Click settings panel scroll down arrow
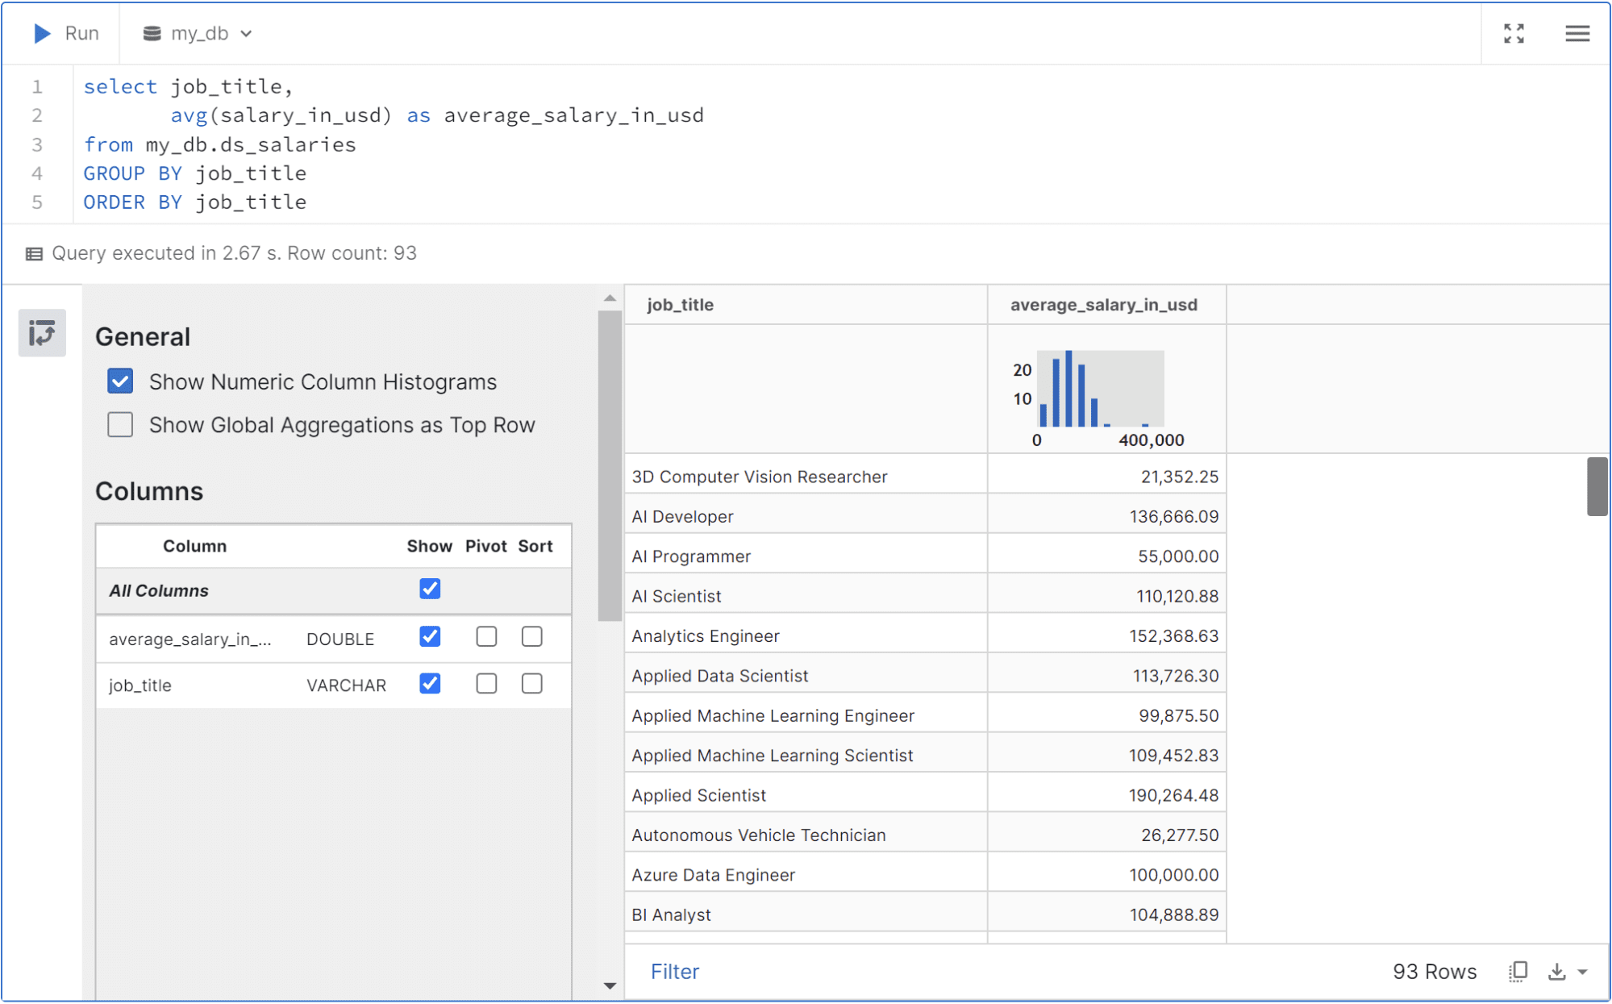Viewport: 1612px width, 1004px height. coord(610,985)
